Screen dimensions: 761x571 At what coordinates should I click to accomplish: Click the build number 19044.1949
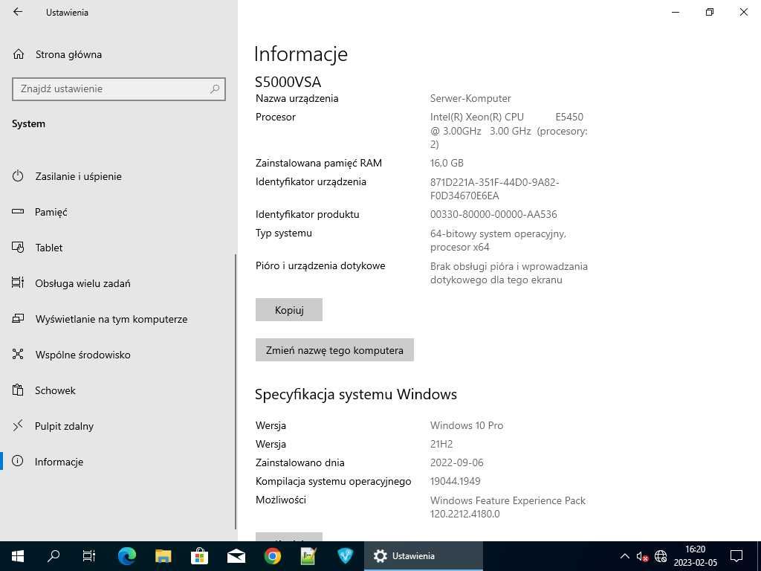(456, 481)
